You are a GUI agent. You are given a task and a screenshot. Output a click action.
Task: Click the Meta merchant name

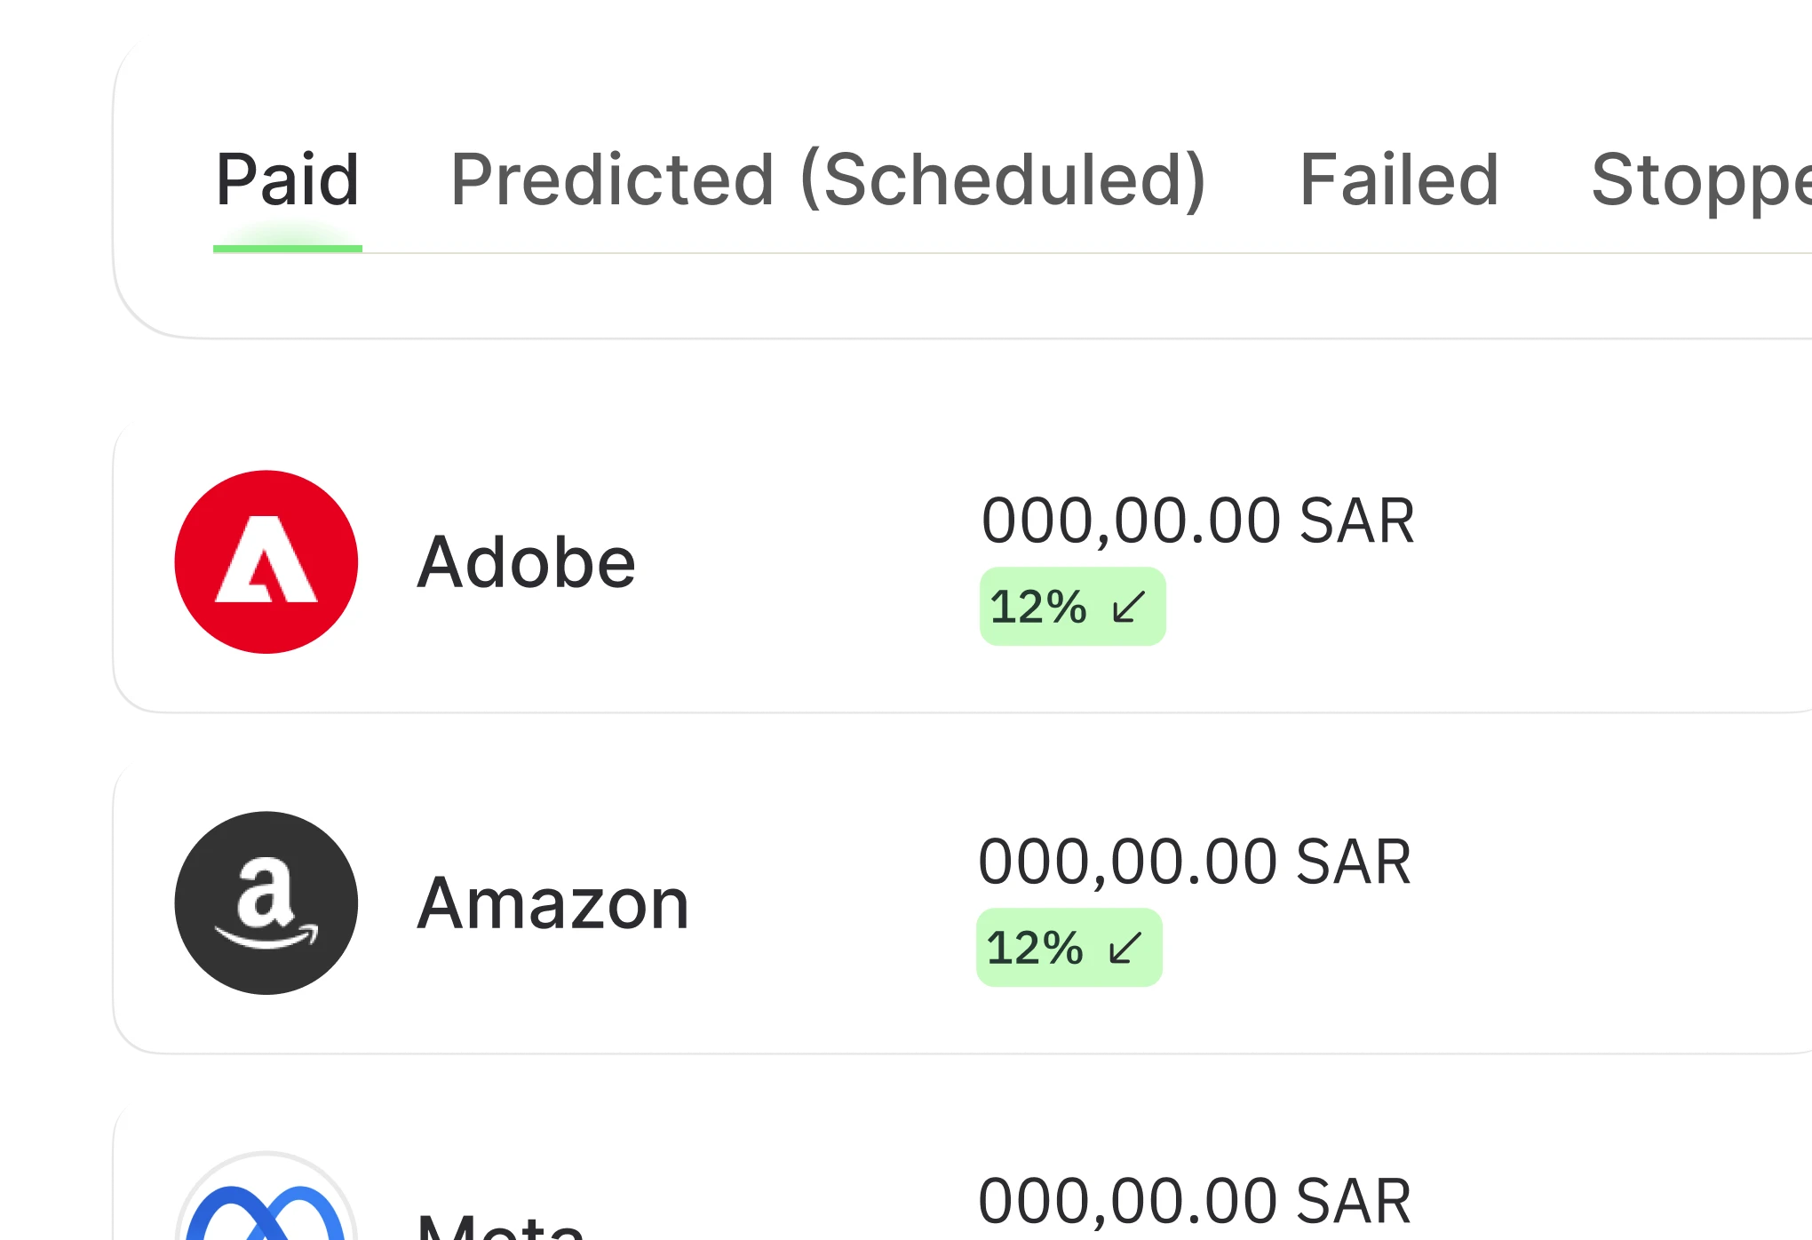(500, 1226)
